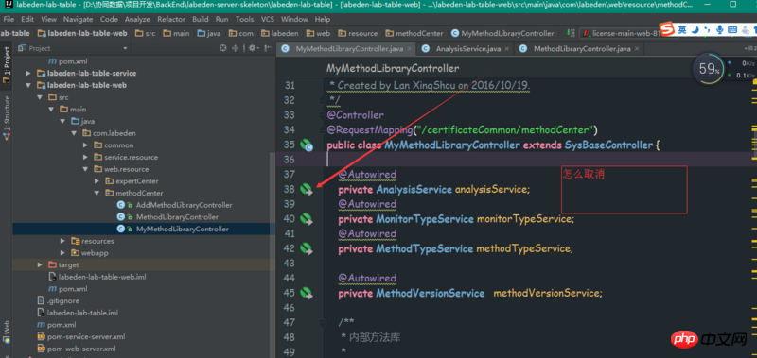757x358 pixels.
Task: Collapse the java folder arrow
Action: point(62,122)
